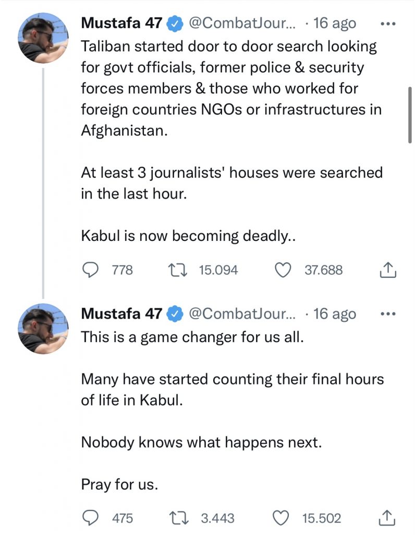This screenshot has height=535, width=415.
Task: Open Mustafa 47 profile from first tweet name
Action: click(121, 24)
